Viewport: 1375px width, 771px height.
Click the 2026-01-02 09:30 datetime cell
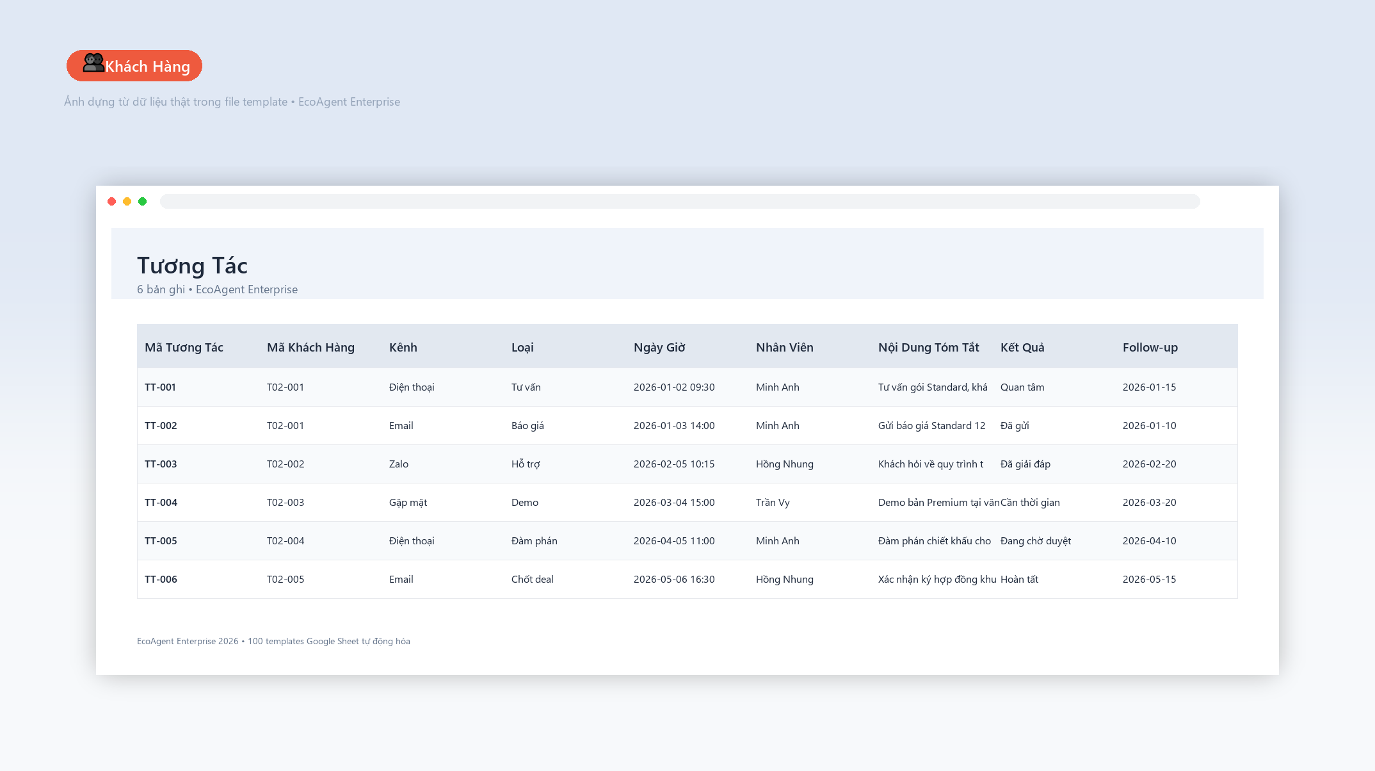[x=674, y=387]
